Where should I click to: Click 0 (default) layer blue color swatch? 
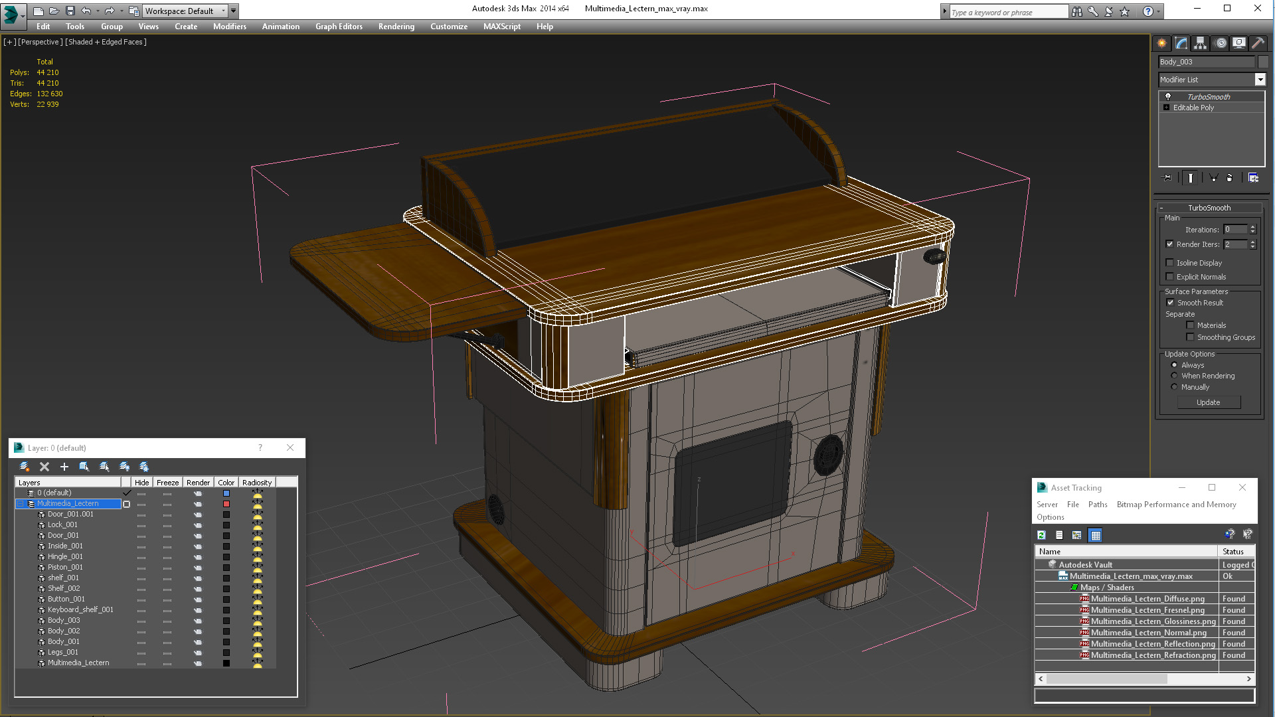(226, 493)
